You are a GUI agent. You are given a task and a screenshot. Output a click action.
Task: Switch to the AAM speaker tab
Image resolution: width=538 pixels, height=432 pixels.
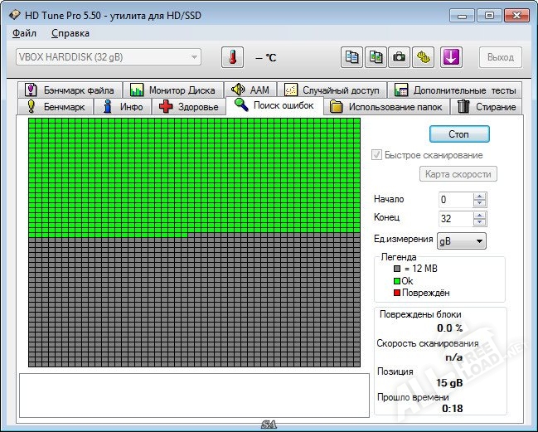(250, 90)
